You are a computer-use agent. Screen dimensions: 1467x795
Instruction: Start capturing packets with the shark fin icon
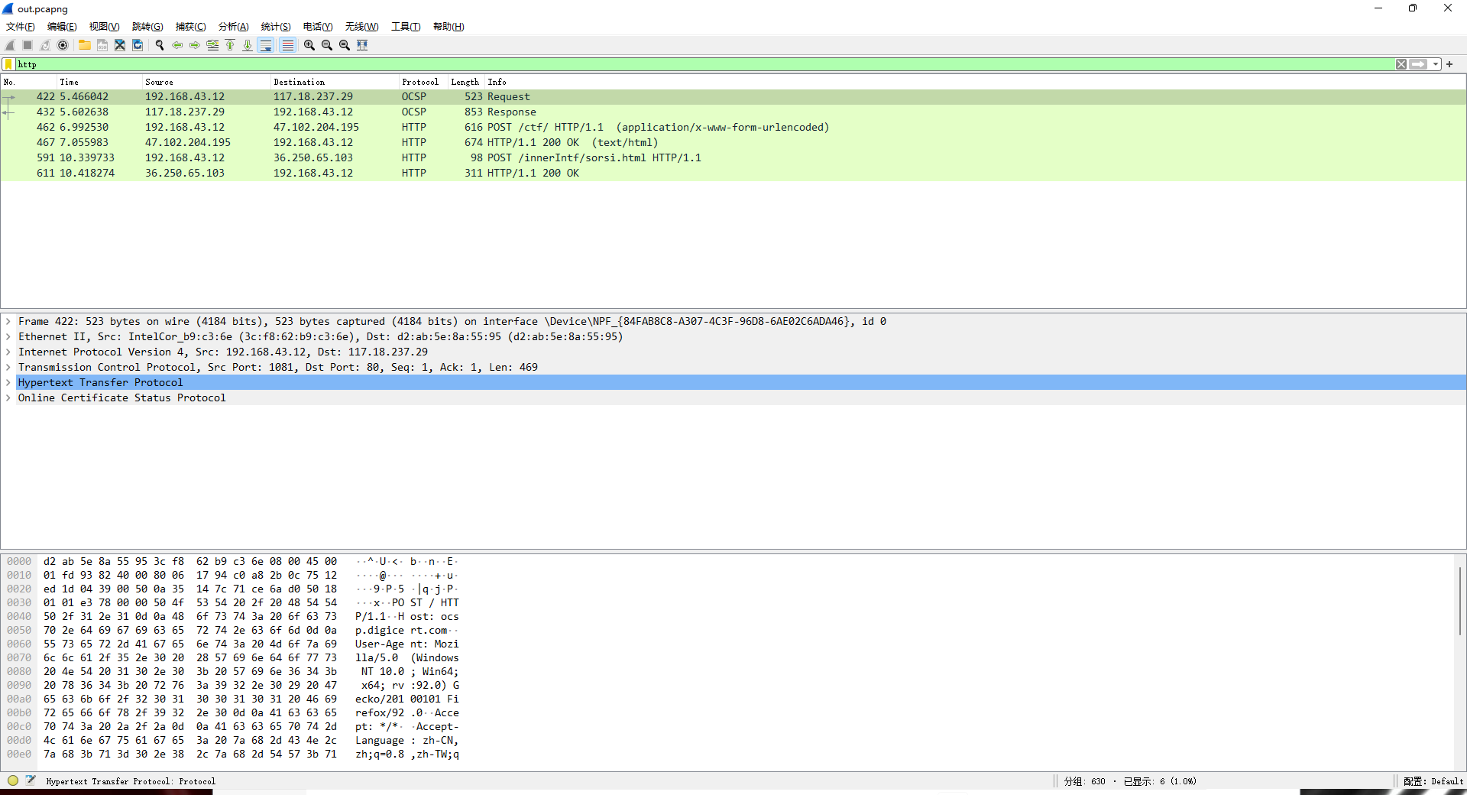[x=10, y=45]
